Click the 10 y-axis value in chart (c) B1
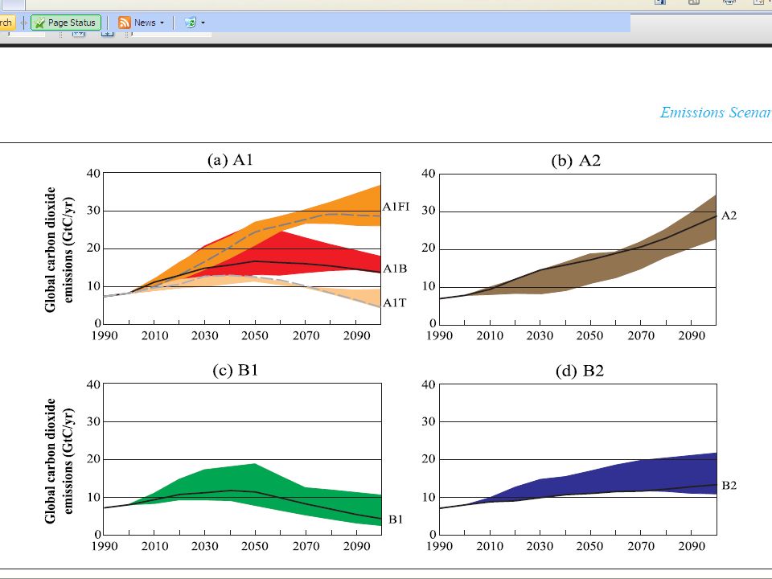 (93, 497)
